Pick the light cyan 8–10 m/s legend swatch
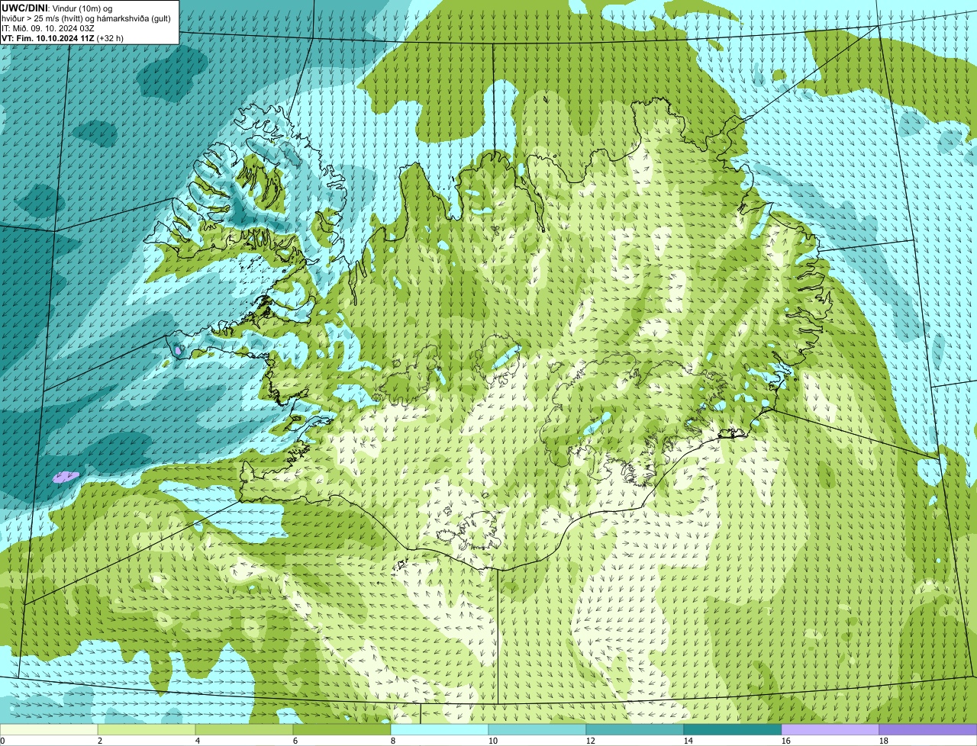Image resolution: width=977 pixels, height=746 pixels. [x=440, y=729]
